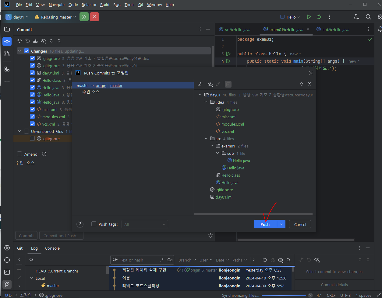Switch to Console tab in Git panel
The image size is (382, 298).
[52, 248]
